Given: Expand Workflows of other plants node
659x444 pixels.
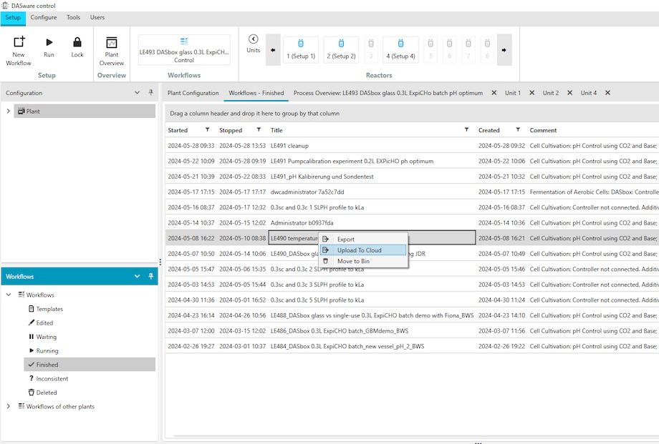Looking at the screenshot, I should pos(8,406).
